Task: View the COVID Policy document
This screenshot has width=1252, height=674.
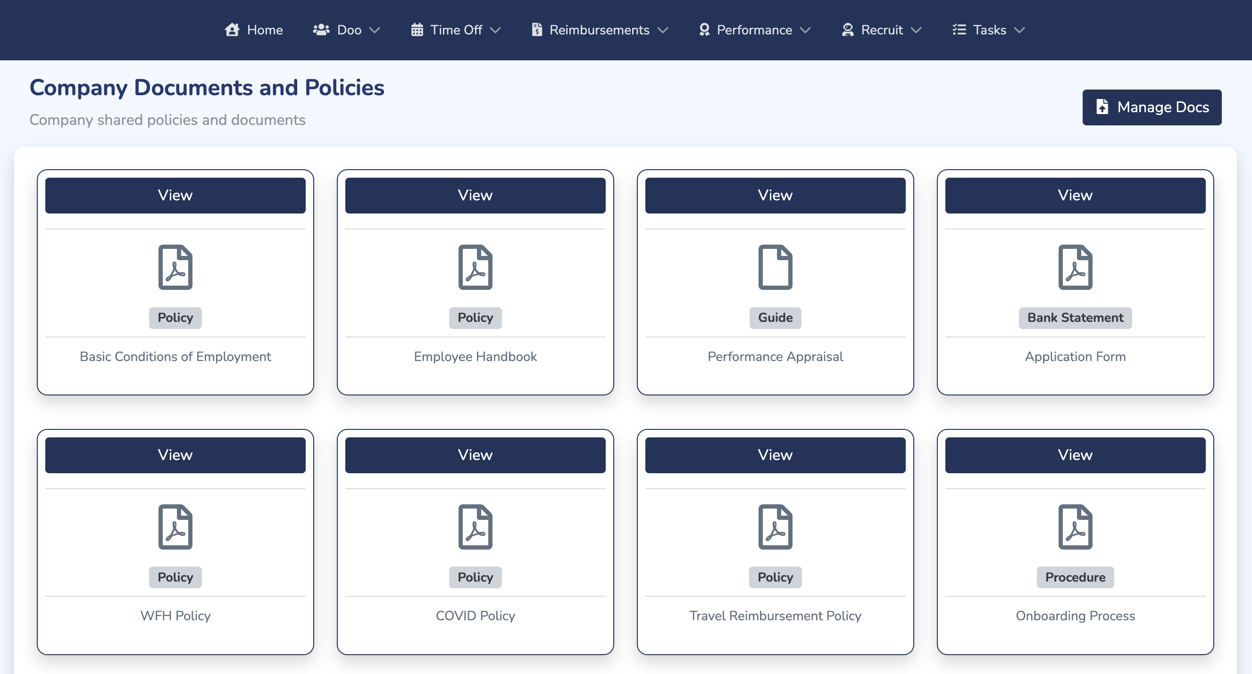Action: 476,455
